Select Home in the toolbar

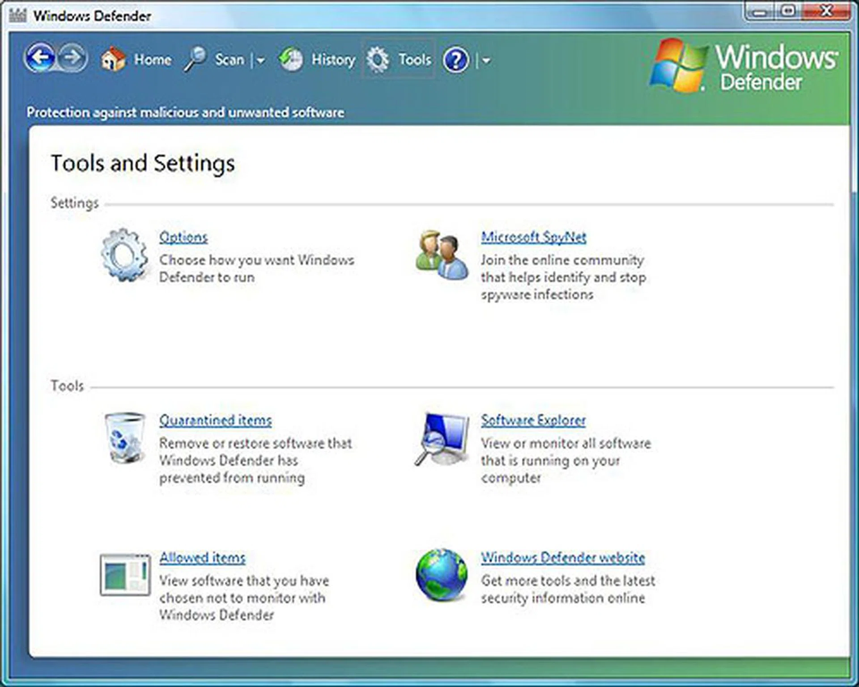pos(152,59)
